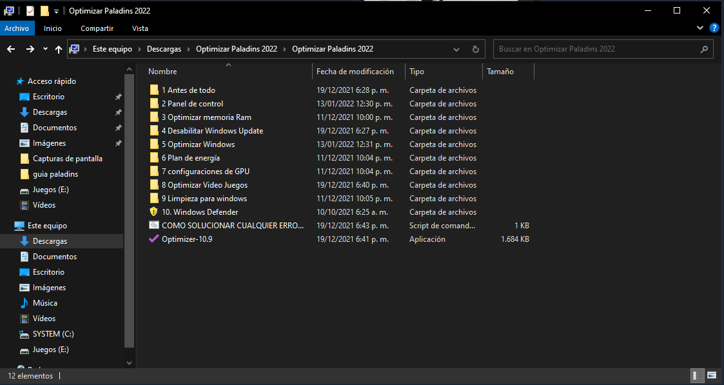Open pinned Imágenes under Acceso rápido
The width and height of the screenshot is (724, 385).
[x=49, y=143]
